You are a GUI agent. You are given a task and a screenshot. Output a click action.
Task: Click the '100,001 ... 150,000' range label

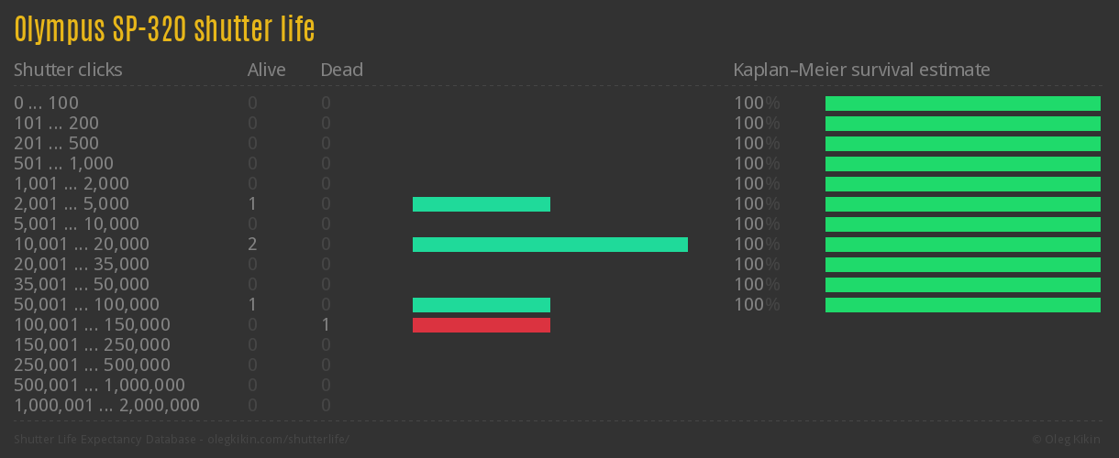click(x=92, y=325)
